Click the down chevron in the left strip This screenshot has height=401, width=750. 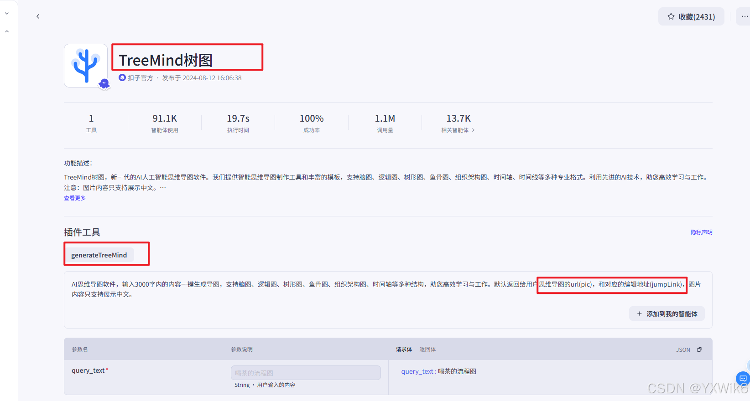7,14
